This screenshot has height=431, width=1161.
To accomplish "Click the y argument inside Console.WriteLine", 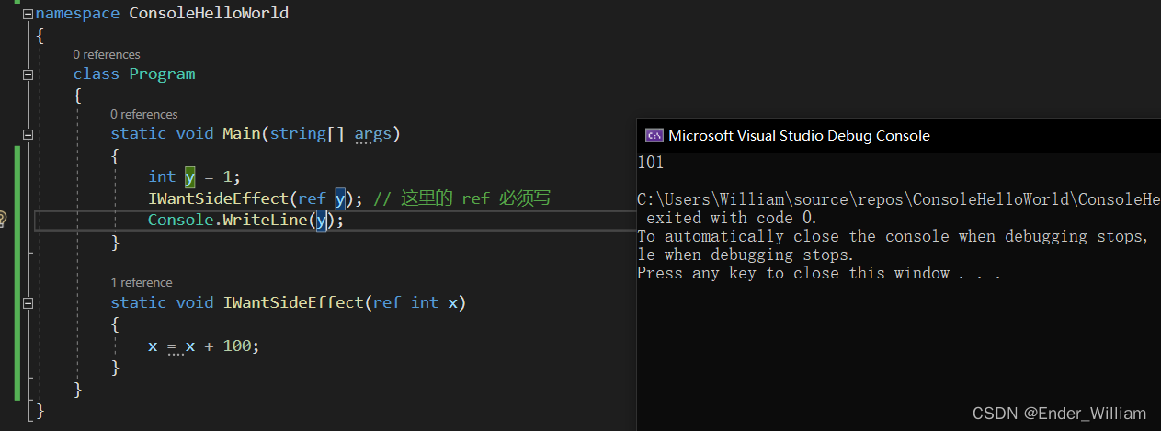I will coord(321,220).
